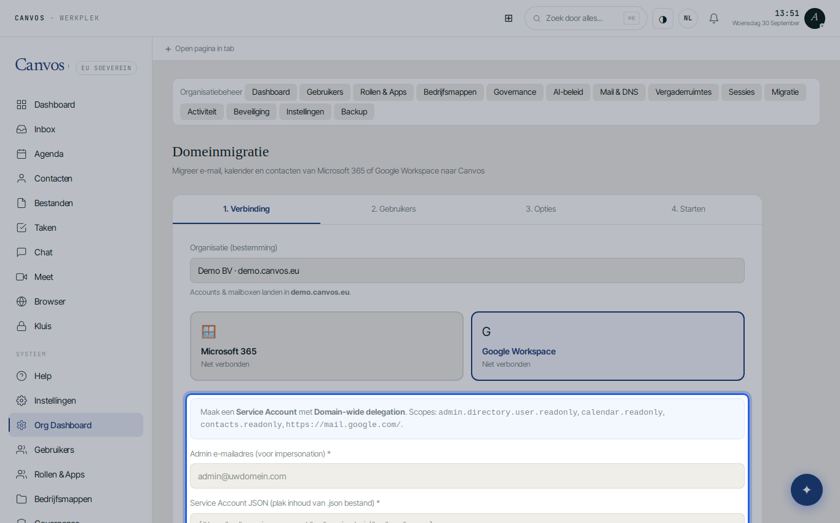This screenshot has width=840, height=523.
Task: Open Org Dashboard in the sidebar
Action: (76, 425)
